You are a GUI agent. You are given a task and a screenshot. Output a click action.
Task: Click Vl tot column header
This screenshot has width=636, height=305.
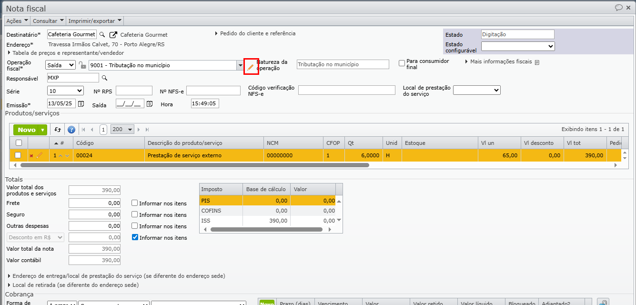(585, 142)
